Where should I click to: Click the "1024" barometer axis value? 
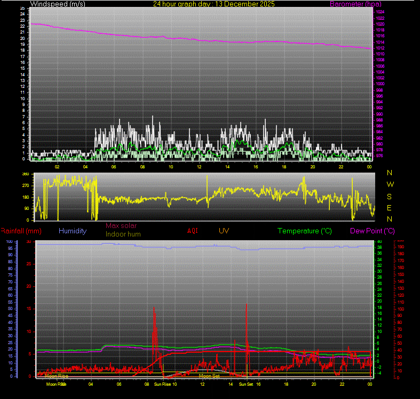point(380,12)
